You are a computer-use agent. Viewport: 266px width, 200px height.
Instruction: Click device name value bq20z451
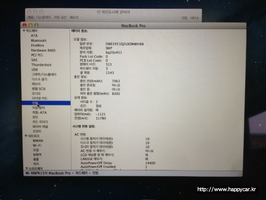point(114,52)
